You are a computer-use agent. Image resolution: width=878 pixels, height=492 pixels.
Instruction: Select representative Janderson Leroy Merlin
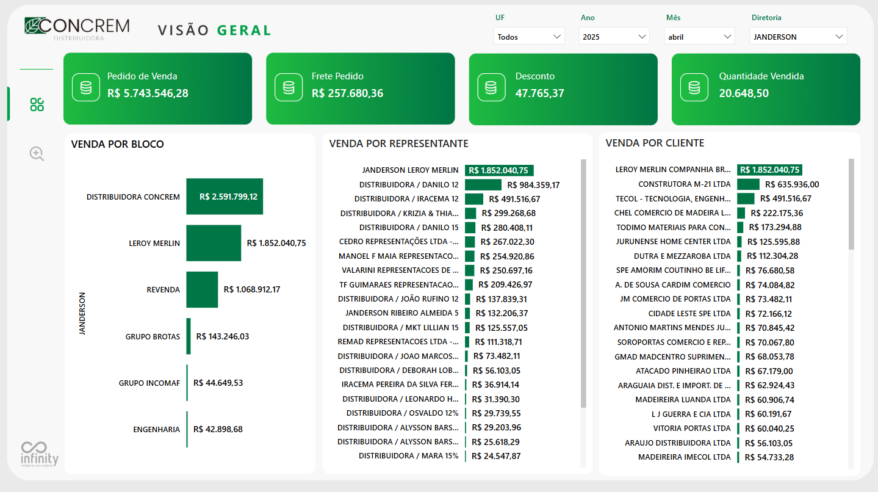pos(410,170)
